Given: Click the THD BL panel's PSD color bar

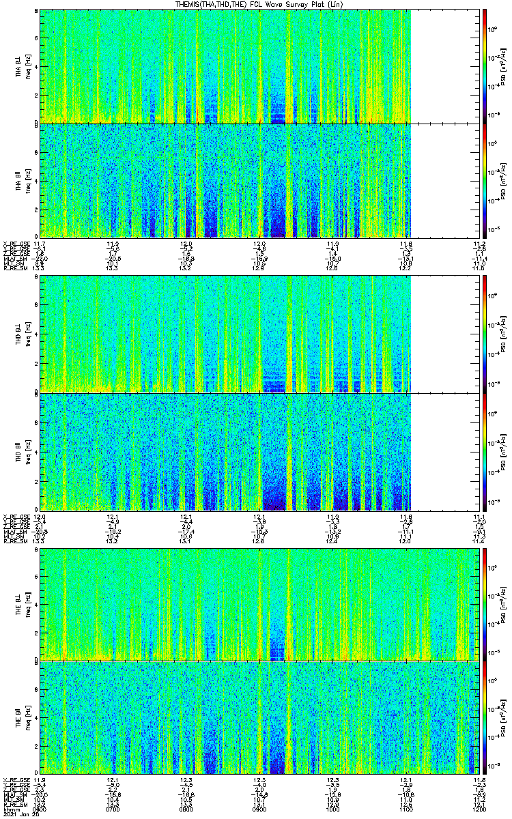Looking at the screenshot, I should click(484, 333).
